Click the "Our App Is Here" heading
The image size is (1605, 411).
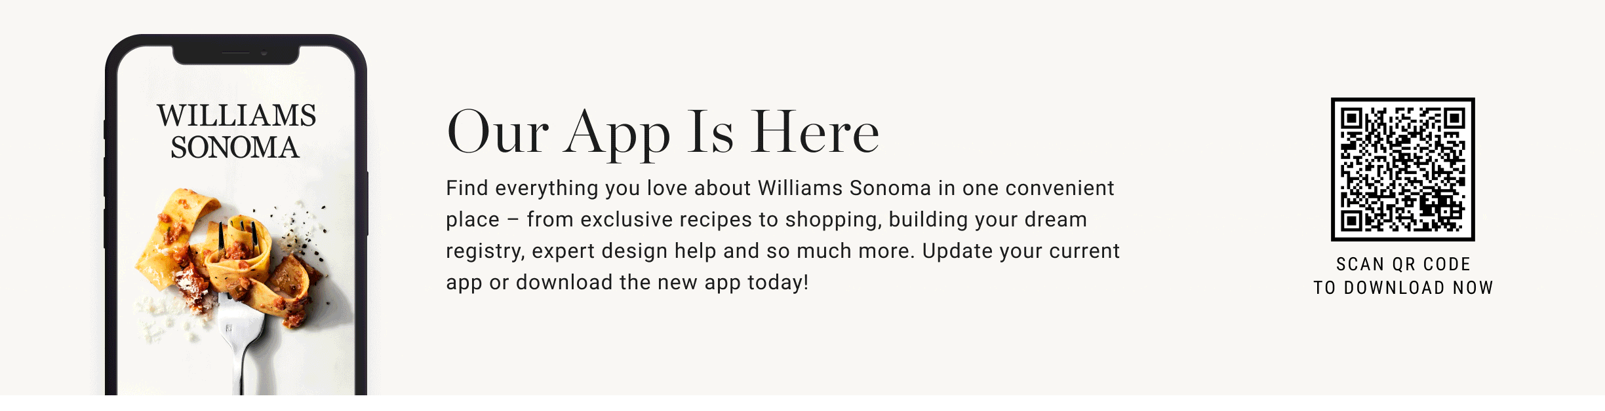[x=663, y=133]
